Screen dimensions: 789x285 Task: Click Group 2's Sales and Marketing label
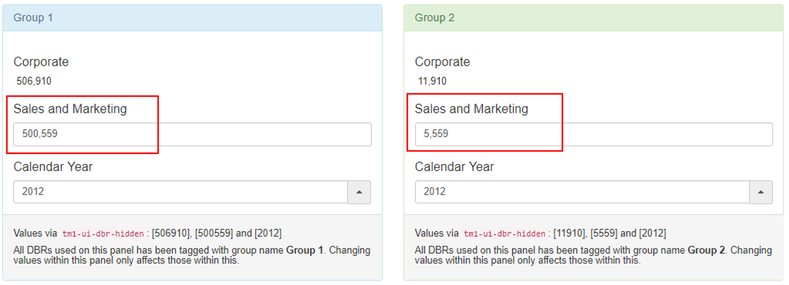point(471,109)
